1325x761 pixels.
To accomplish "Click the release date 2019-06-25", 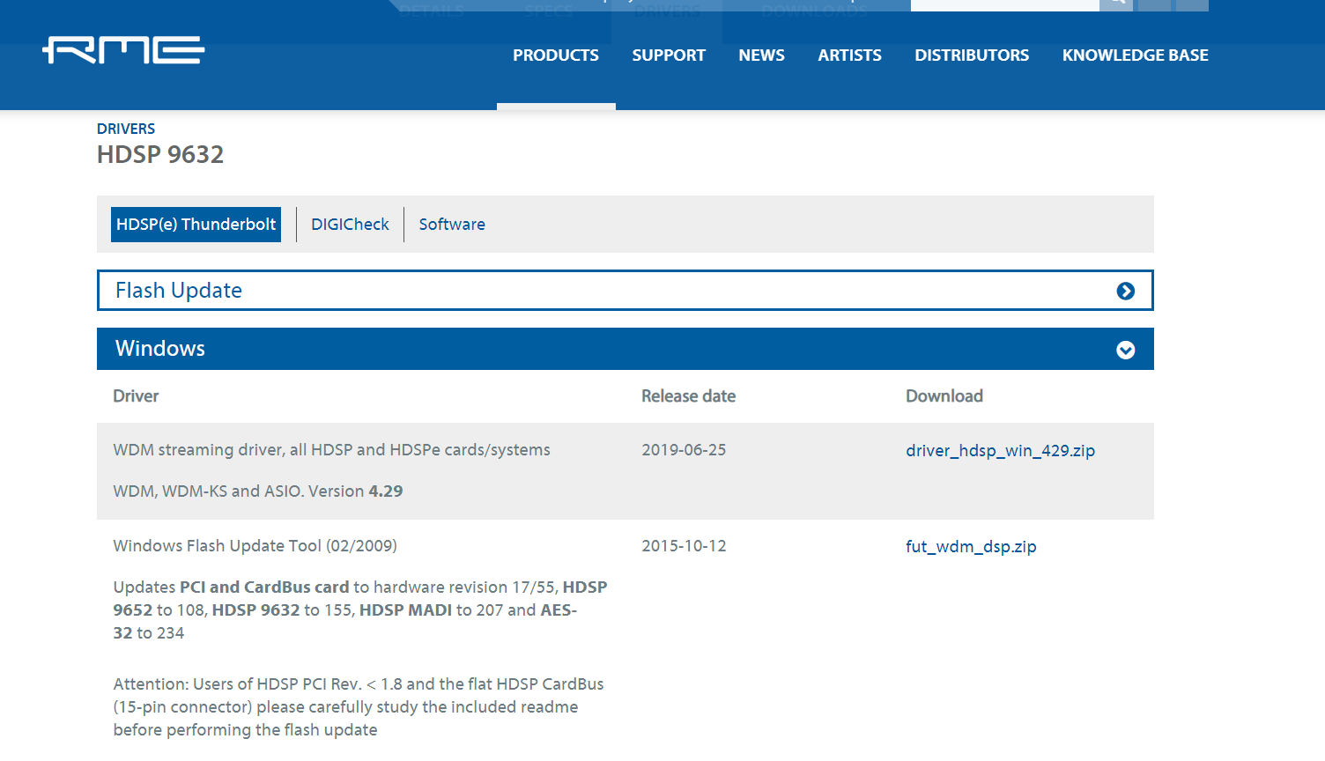I will 684,450.
